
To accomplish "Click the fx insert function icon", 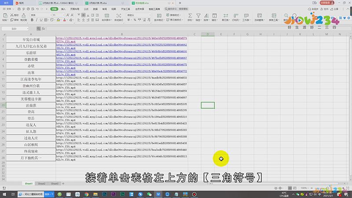I will tap(43, 29).
